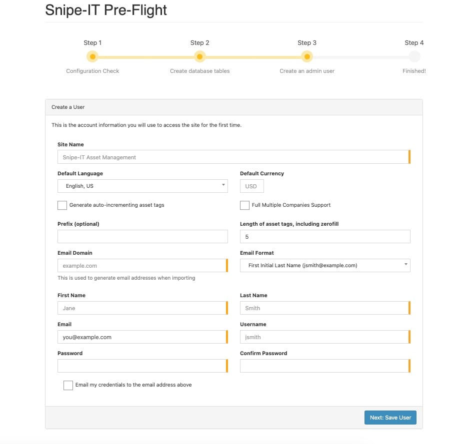Select the Last Name field

click(325, 308)
